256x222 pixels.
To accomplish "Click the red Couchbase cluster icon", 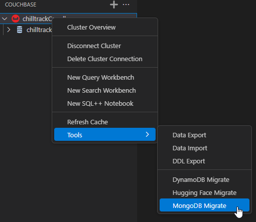I will pos(16,19).
